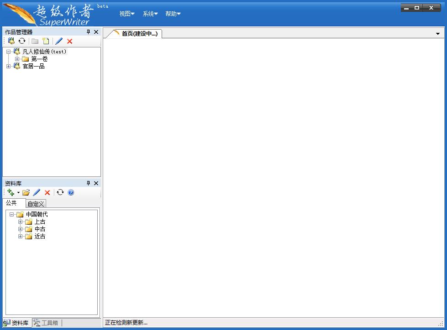447x330 pixels.
Task: Select the 中古 folder in tree
Action: click(x=40, y=229)
